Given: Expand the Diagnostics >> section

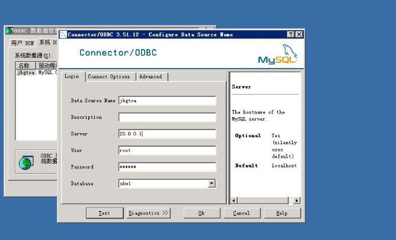Looking at the screenshot, I should click(x=148, y=213).
